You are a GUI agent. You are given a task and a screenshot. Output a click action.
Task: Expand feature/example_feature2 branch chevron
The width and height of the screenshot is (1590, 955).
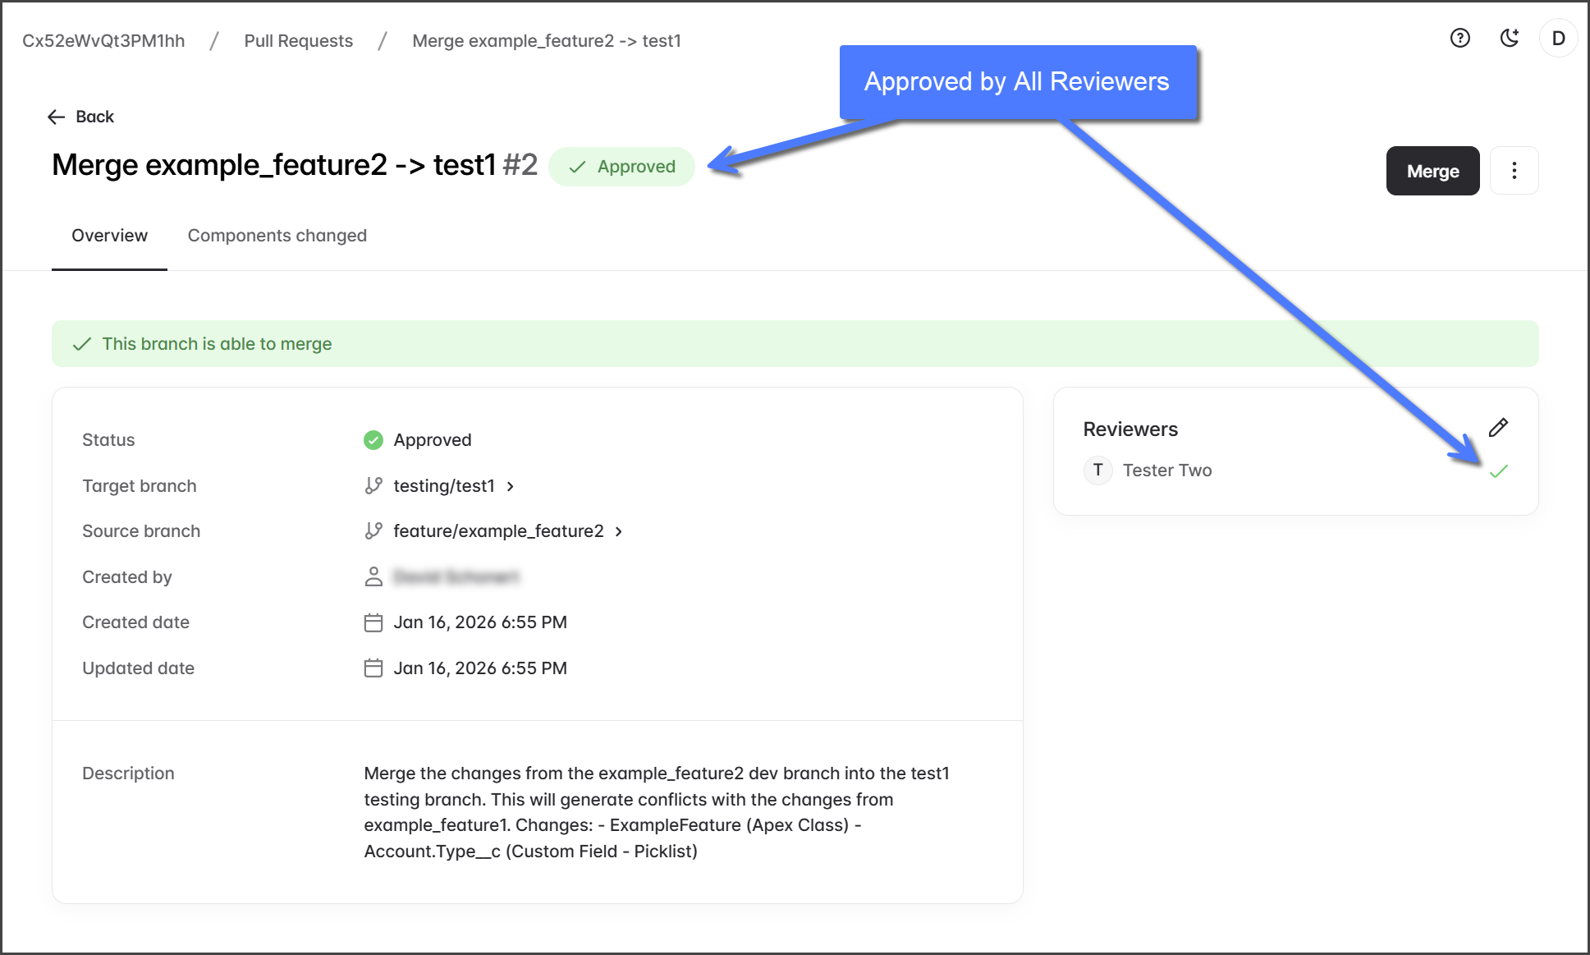click(618, 531)
